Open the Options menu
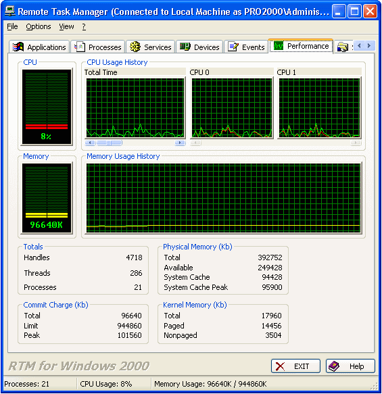This screenshot has height=394, width=382. point(39,26)
